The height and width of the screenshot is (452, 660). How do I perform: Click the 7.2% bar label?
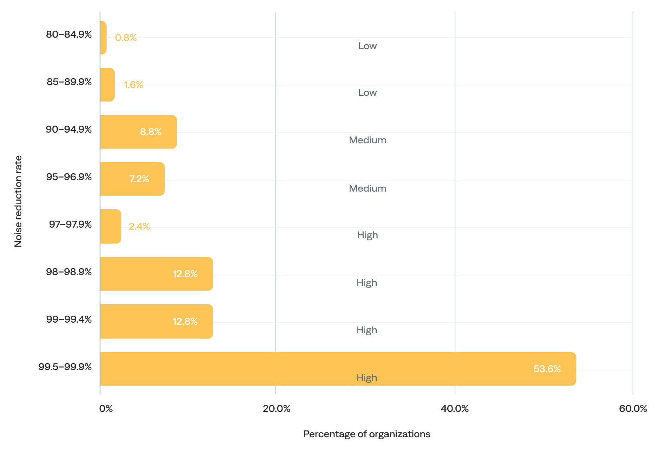click(139, 179)
